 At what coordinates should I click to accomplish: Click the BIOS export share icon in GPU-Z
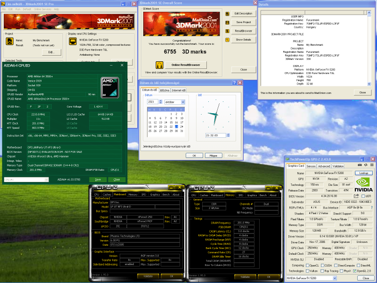356,196
